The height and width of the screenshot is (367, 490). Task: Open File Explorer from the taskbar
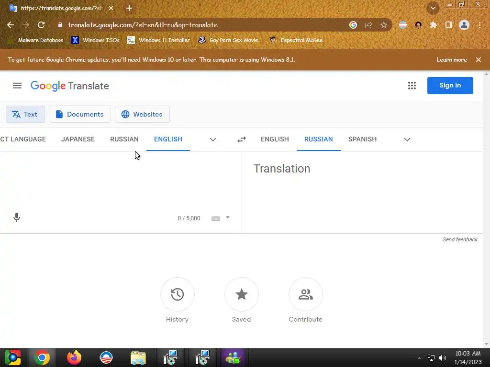pos(138,357)
